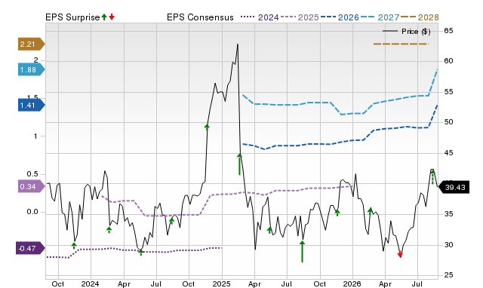The width and height of the screenshot is (483, 288).
Task: Click the EPS Surprise legend label
Action: (72, 17)
